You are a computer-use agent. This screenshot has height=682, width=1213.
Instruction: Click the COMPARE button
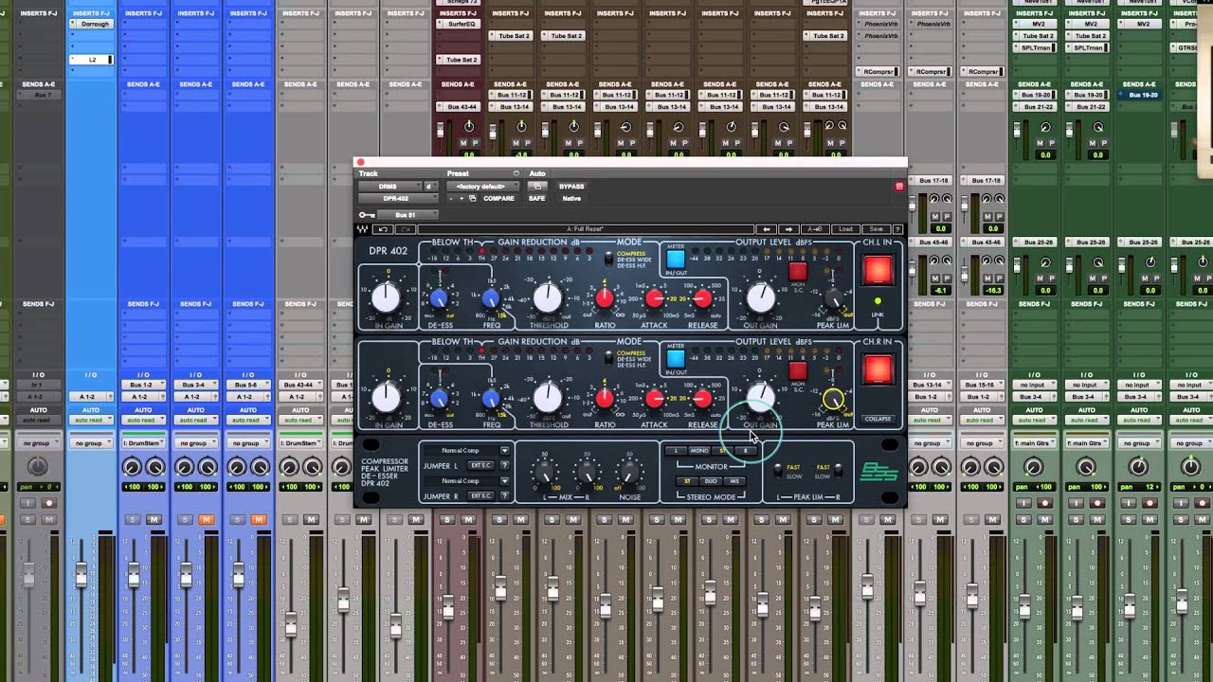tap(498, 199)
